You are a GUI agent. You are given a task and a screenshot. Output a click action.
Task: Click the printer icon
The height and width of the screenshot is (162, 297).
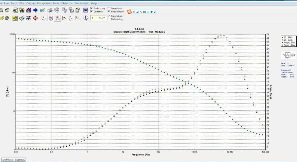point(50,10)
